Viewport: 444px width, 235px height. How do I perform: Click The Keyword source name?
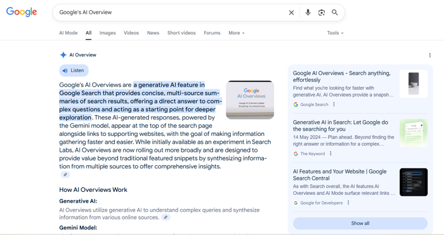(313, 154)
